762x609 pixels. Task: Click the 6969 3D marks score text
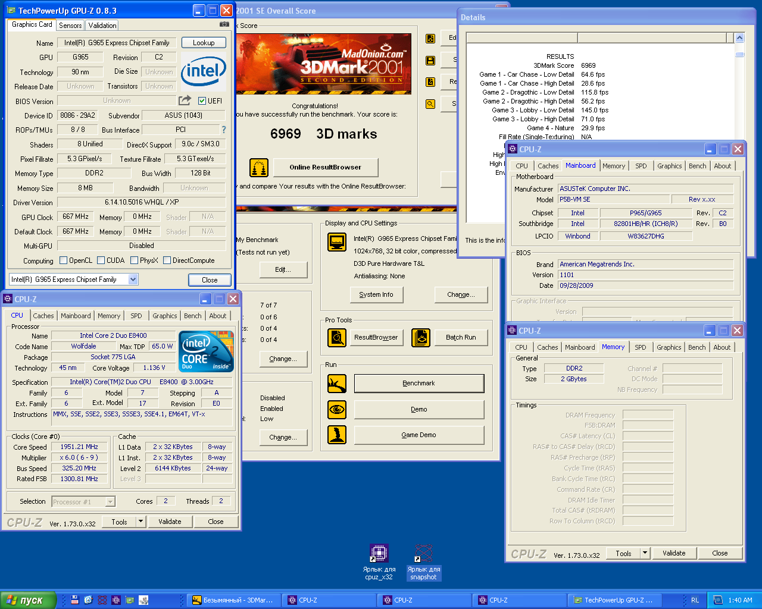pos(324,134)
